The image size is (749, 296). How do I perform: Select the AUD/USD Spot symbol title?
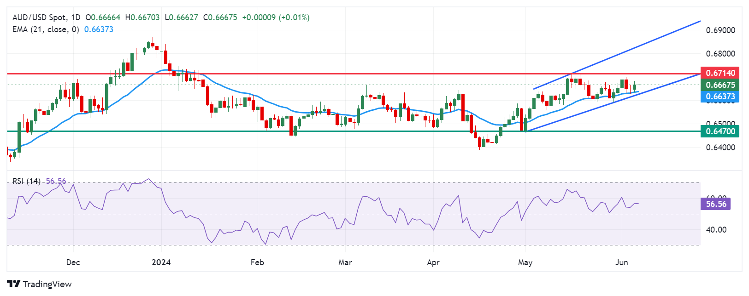40,17
